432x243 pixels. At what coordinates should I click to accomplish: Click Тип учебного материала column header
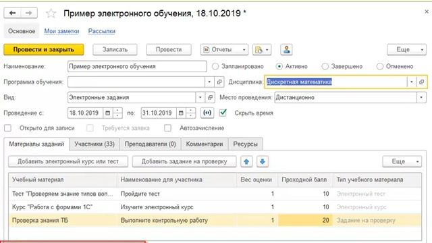pyautogui.click(x=377, y=180)
